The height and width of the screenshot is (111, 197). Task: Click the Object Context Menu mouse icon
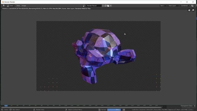pyautogui.click(x=66, y=110)
